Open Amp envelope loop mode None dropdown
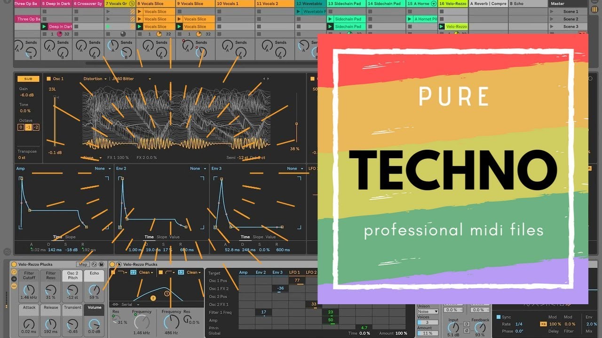Image resolution: width=602 pixels, height=338 pixels. point(103,169)
